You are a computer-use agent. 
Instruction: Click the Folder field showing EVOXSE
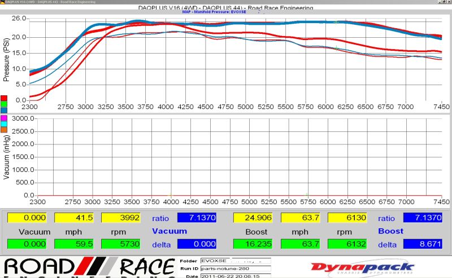click(x=236, y=261)
